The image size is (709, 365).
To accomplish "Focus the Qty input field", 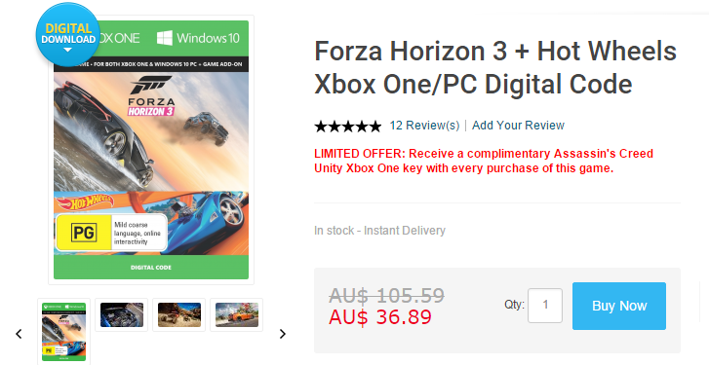I will [545, 306].
